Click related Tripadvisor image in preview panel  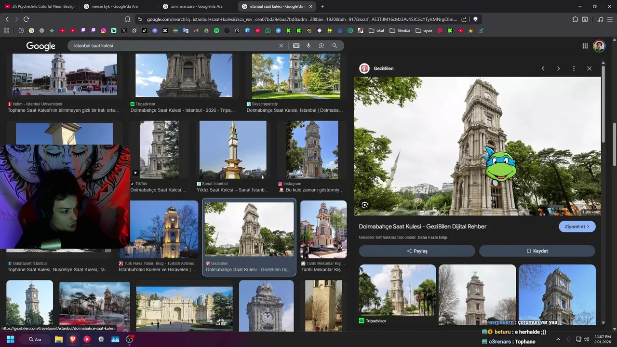click(x=397, y=290)
